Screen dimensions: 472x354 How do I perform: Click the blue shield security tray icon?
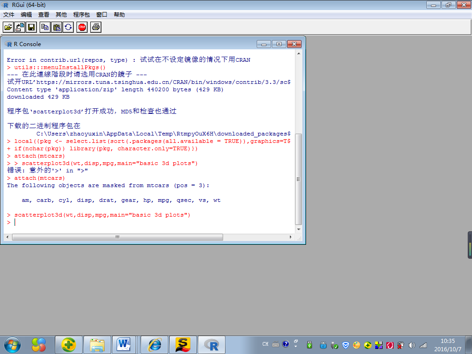346,345
